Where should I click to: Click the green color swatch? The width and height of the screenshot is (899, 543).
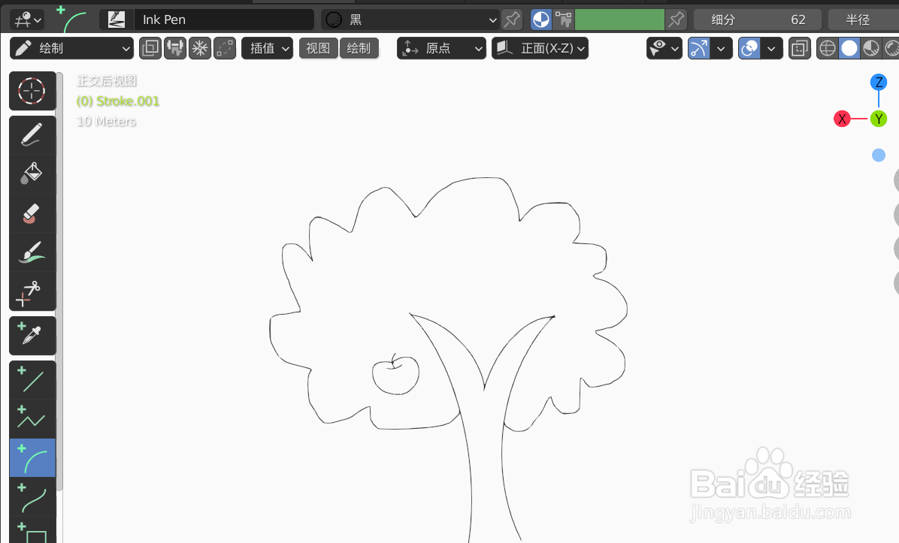[619, 20]
